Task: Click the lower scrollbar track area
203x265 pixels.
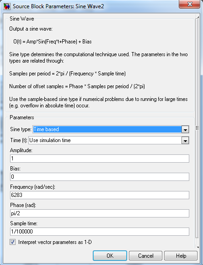Action: (x=197, y=241)
